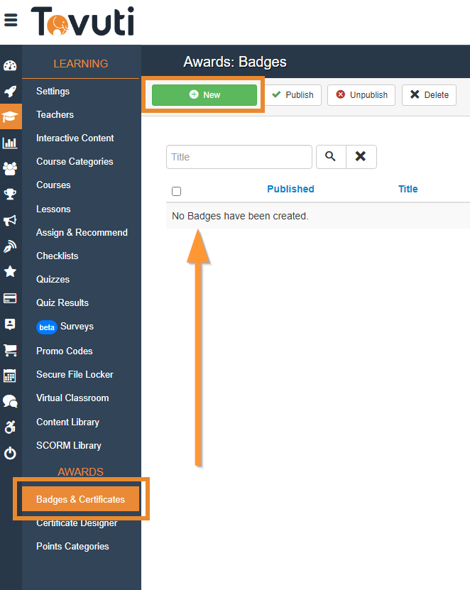
Task: Open the bar chart reports icon
Action: [10, 143]
